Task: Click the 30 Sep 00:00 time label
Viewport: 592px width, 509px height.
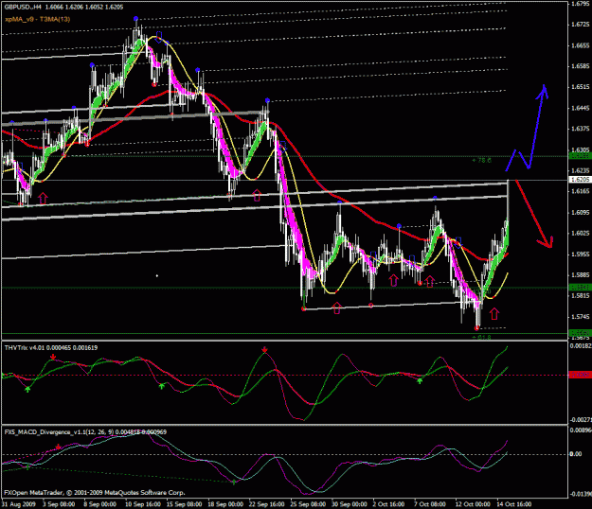Action: (350, 504)
